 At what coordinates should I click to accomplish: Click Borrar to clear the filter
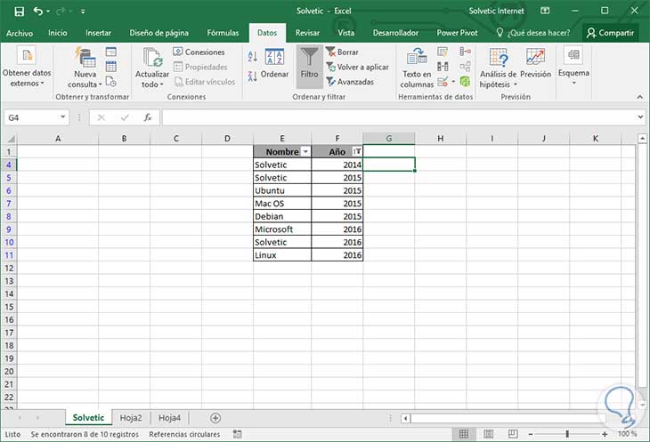(x=343, y=52)
